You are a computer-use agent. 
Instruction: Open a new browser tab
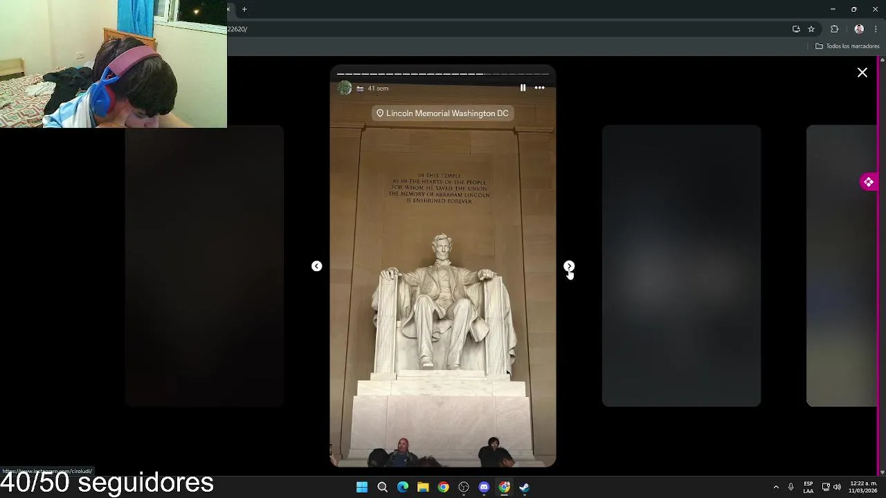[244, 9]
